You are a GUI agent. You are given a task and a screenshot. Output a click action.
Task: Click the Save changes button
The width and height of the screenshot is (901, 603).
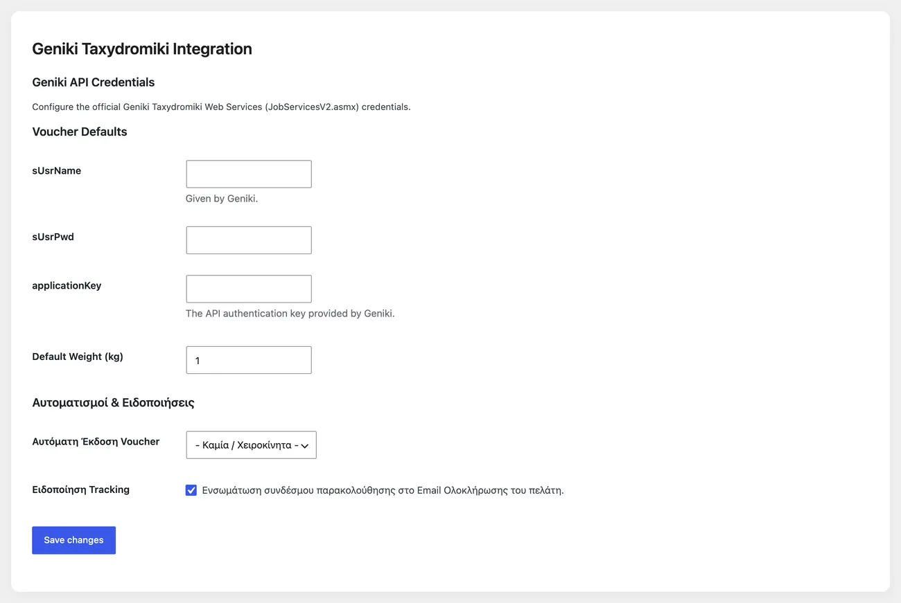73,540
